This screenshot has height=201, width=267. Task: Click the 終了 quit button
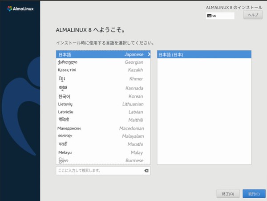point(228,194)
